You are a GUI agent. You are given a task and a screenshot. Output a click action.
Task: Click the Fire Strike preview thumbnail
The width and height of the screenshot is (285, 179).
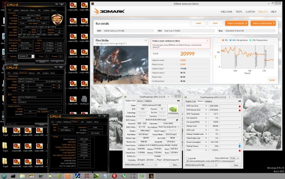point(121,65)
